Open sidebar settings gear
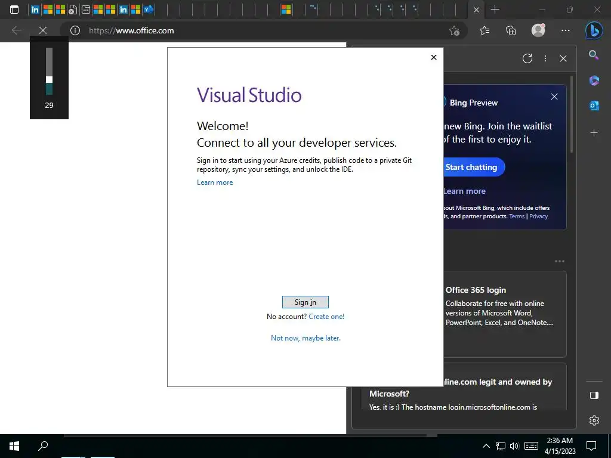The image size is (611, 458). (594, 420)
